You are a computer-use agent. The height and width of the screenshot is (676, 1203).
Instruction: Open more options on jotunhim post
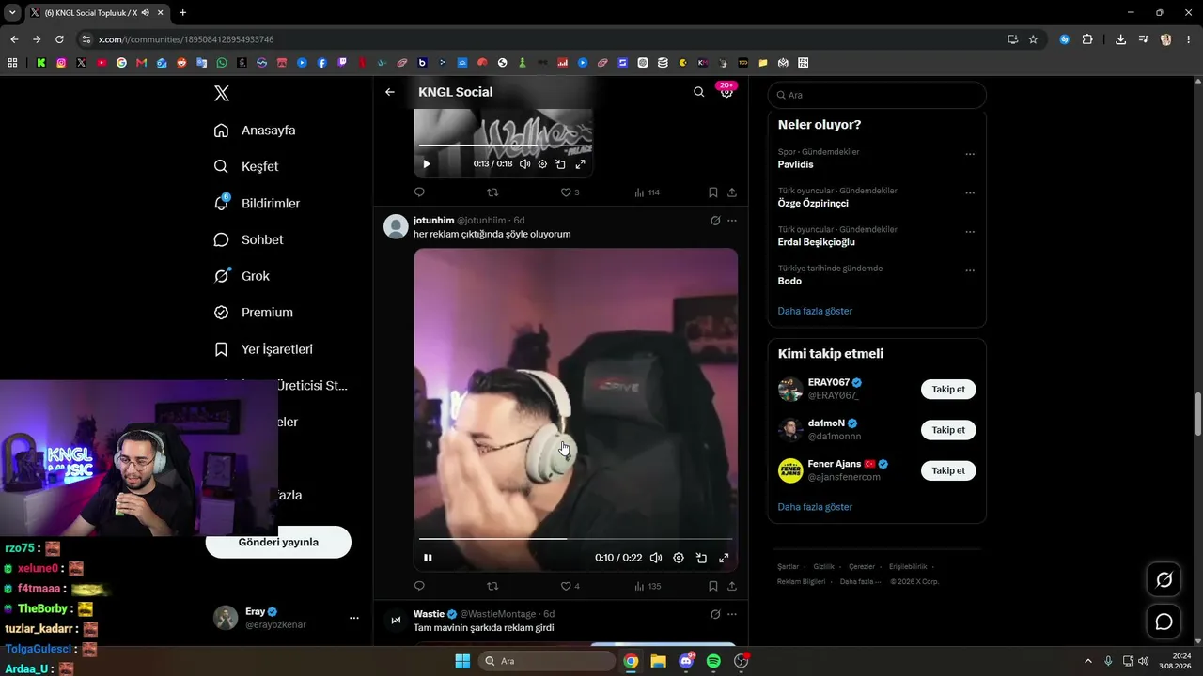click(732, 221)
